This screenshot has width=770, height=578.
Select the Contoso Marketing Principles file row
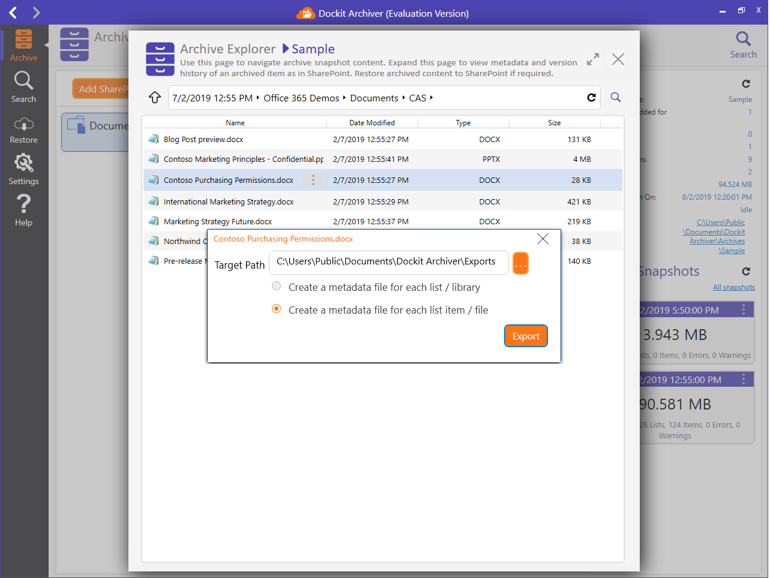point(383,159)
